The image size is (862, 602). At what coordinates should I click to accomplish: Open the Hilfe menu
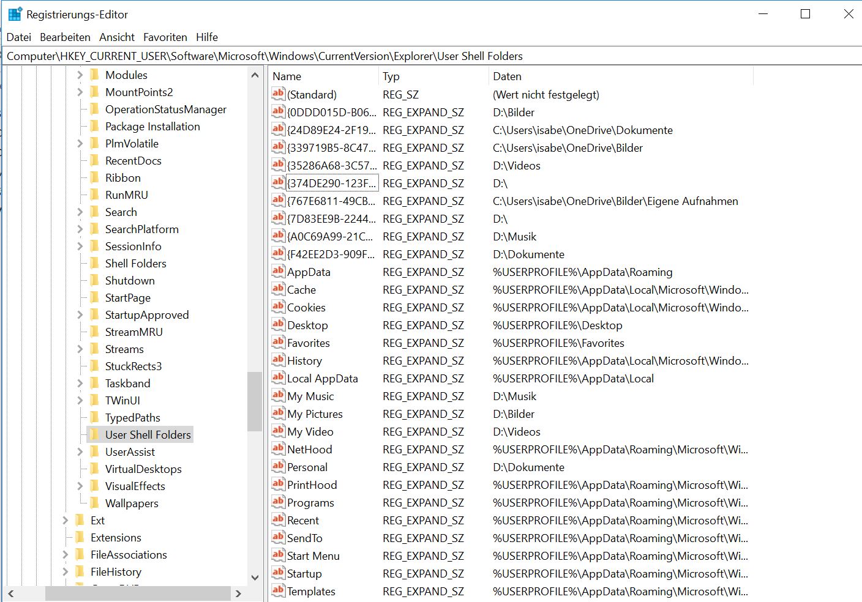(x=207, y=37)
